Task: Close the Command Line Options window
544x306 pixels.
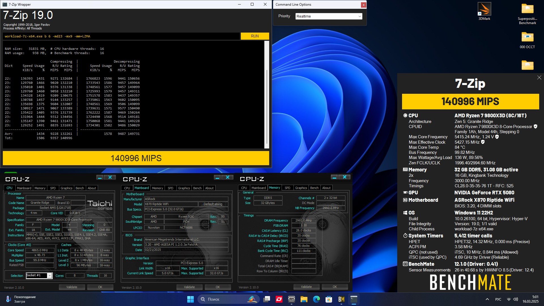Action: pyautogui.click(x=363, y=5)
